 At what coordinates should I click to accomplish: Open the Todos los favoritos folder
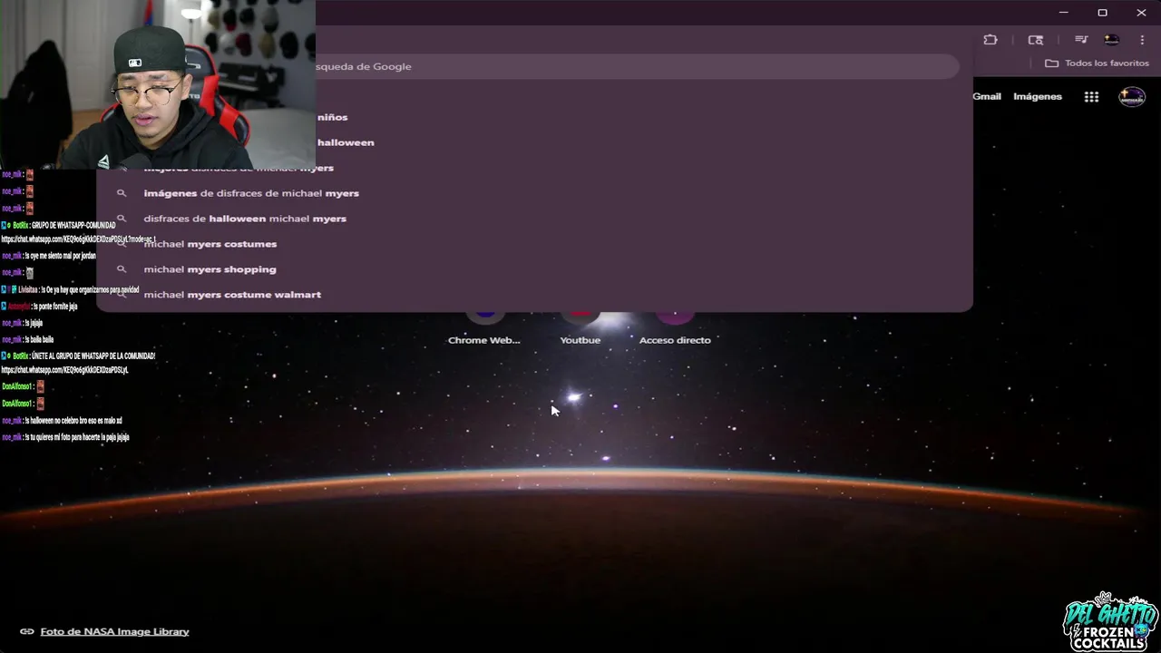click(x=1097, y=63)
